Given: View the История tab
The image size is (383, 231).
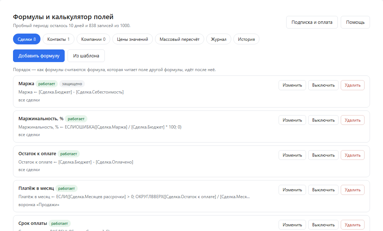Looking at the screenshot, I should [x=246, y=39].
